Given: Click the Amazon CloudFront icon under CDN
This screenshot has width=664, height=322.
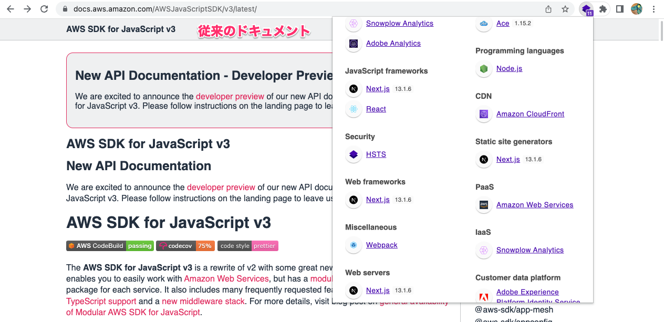Looking at the screenshot, I should [x=483, y=114].
